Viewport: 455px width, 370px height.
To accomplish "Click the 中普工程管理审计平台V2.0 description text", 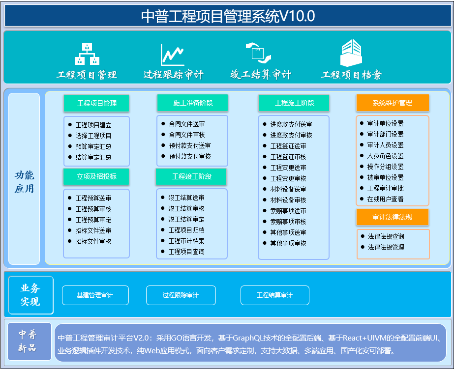I will point(250,344).
